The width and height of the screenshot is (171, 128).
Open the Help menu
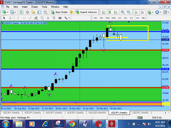[66, 7]
